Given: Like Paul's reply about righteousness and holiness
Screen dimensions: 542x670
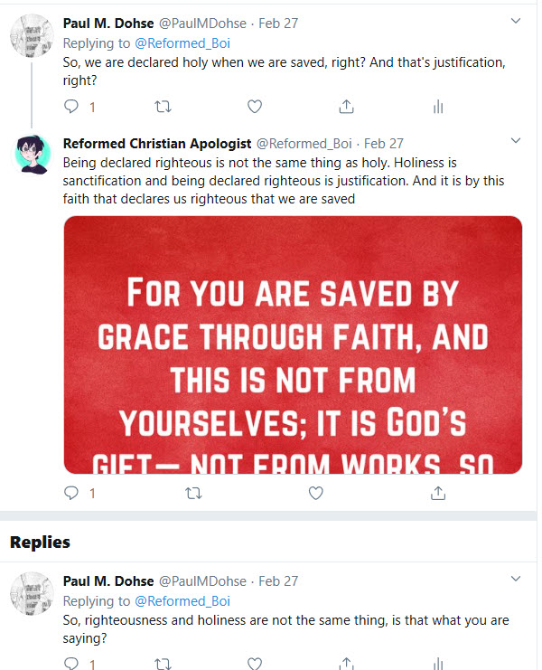Looking at the screenshot, I should tap(255, 664).
